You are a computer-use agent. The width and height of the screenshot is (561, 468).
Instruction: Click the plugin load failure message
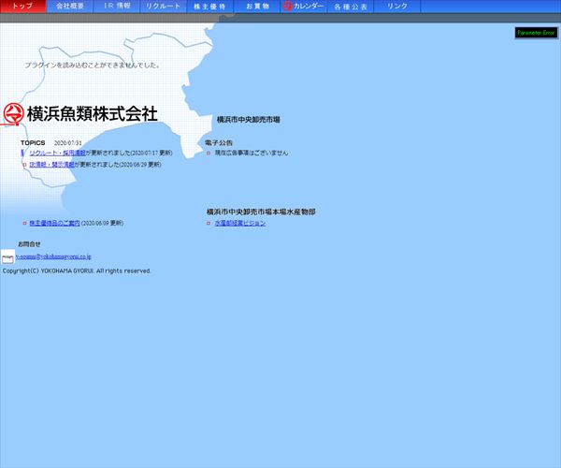[x=93, y=66]
